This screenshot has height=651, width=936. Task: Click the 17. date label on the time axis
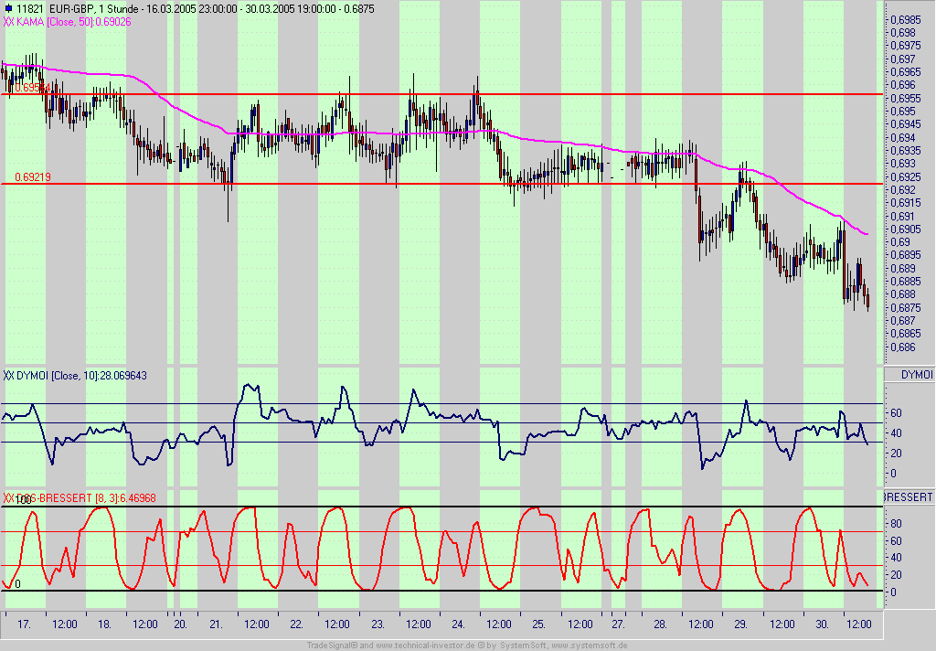(x=24, y=624)
